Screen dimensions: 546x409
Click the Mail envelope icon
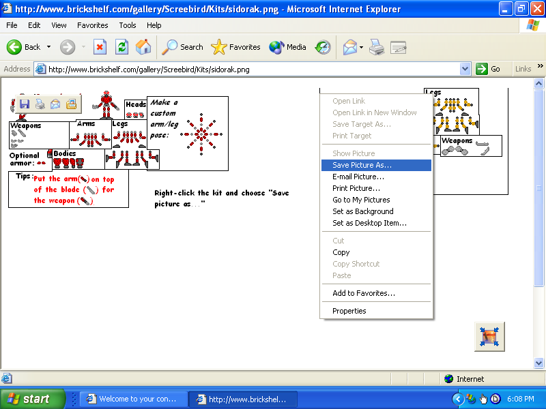coord(349,47)
